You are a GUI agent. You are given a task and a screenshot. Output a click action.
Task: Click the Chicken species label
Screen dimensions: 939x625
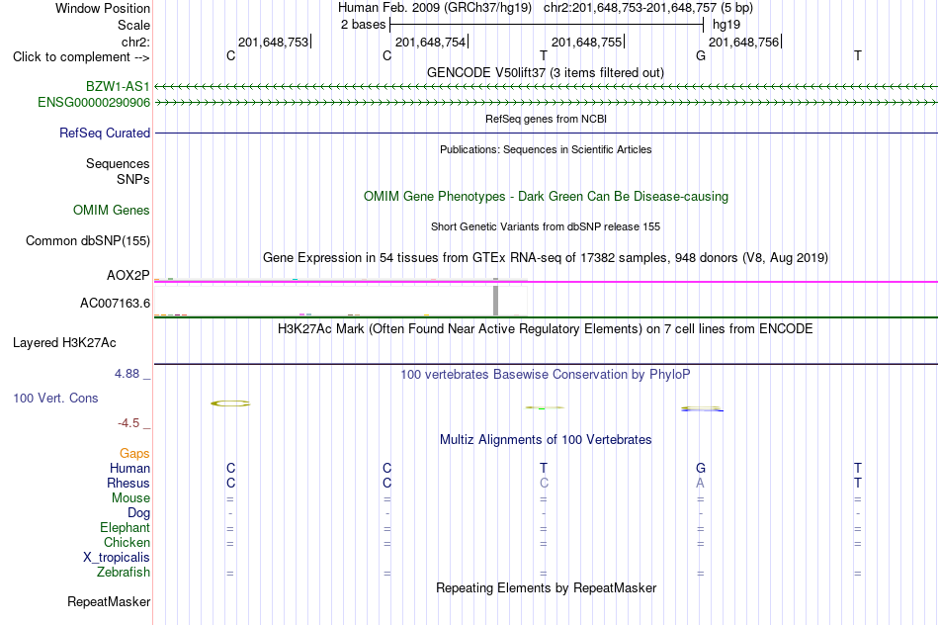[x=127, y=542]
